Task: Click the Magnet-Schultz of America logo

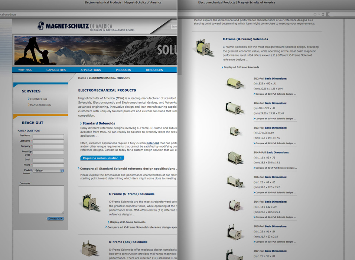Action: [x=86, y=26]
